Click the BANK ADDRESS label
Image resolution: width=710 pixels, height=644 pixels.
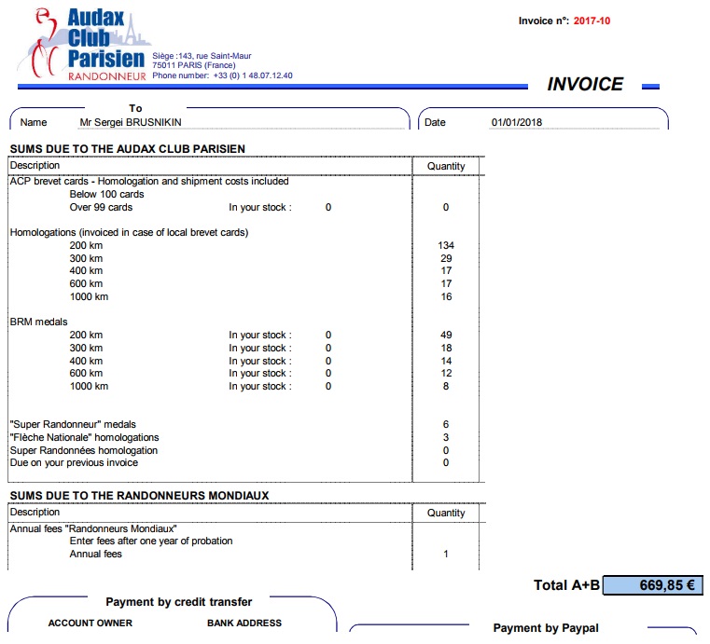pyautogui.click(x=244, y=623)
